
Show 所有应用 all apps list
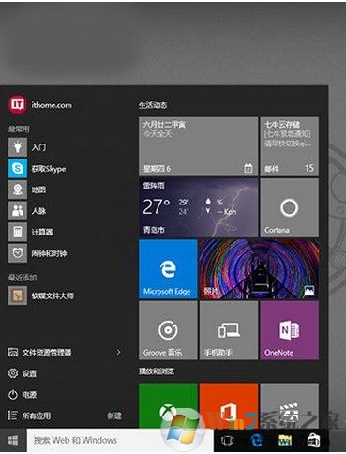[x=29, y=416]
